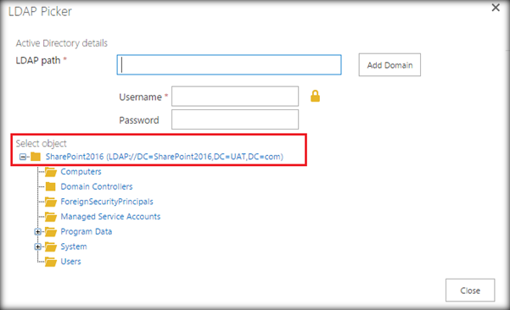
Task: Click the Managed Service Accounts folder icon
Action: click(51, 217)
